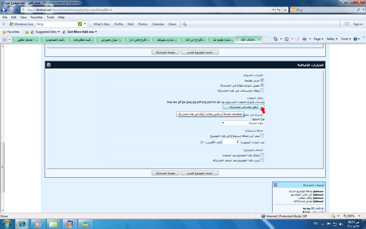Viewport: 366px width, 229px height.
Task: Enable إيقاف الإبتسامات في هذه المشاركة checkbox
Action: tap(262, 90)
